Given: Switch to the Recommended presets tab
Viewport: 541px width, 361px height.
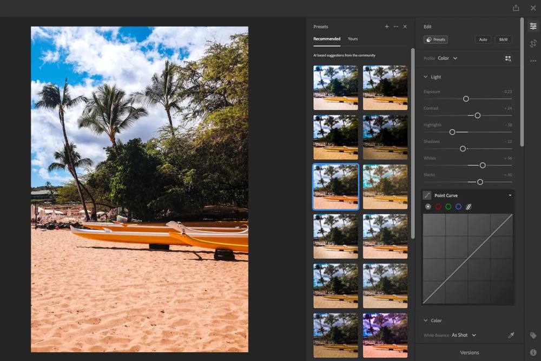Looking at the screenshot, I should [x=327, y=39].
